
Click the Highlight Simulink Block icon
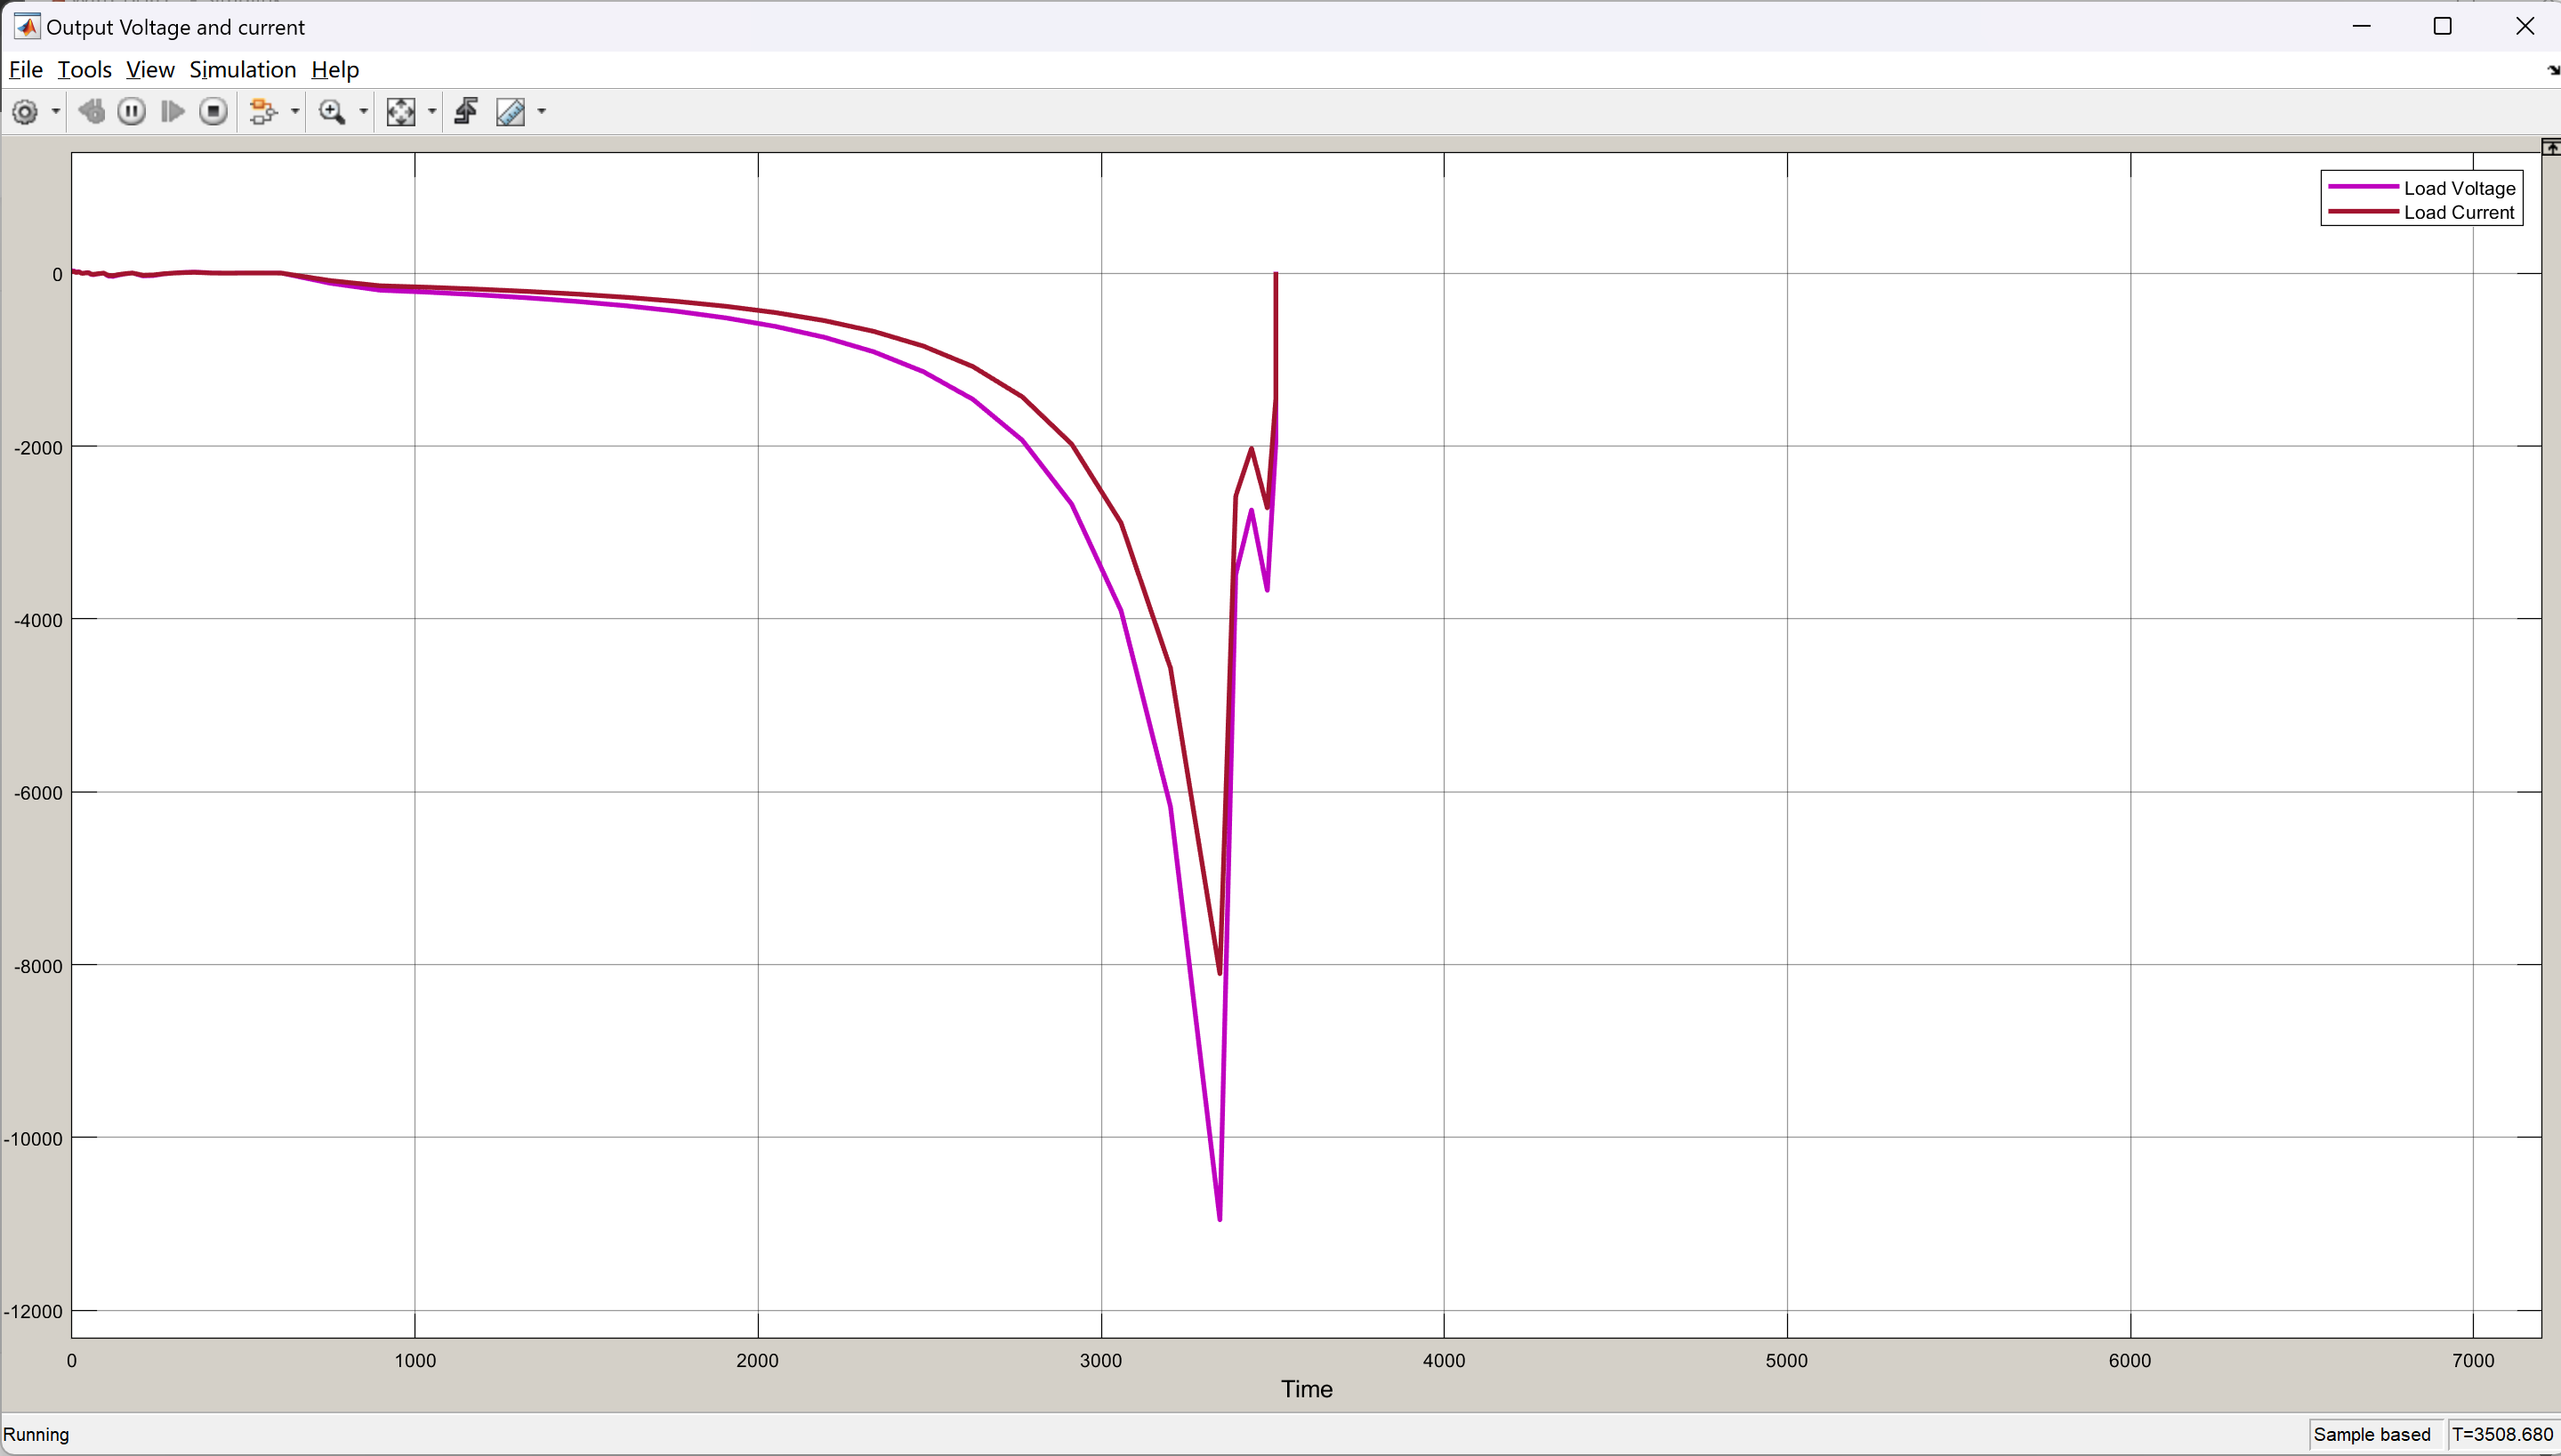click(x=262, y=112)
